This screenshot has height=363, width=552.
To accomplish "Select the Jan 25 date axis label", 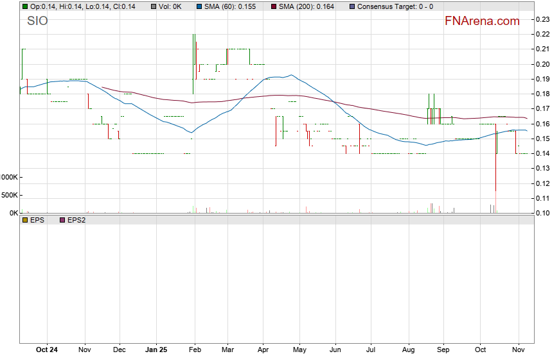I will tap(156, 350).
